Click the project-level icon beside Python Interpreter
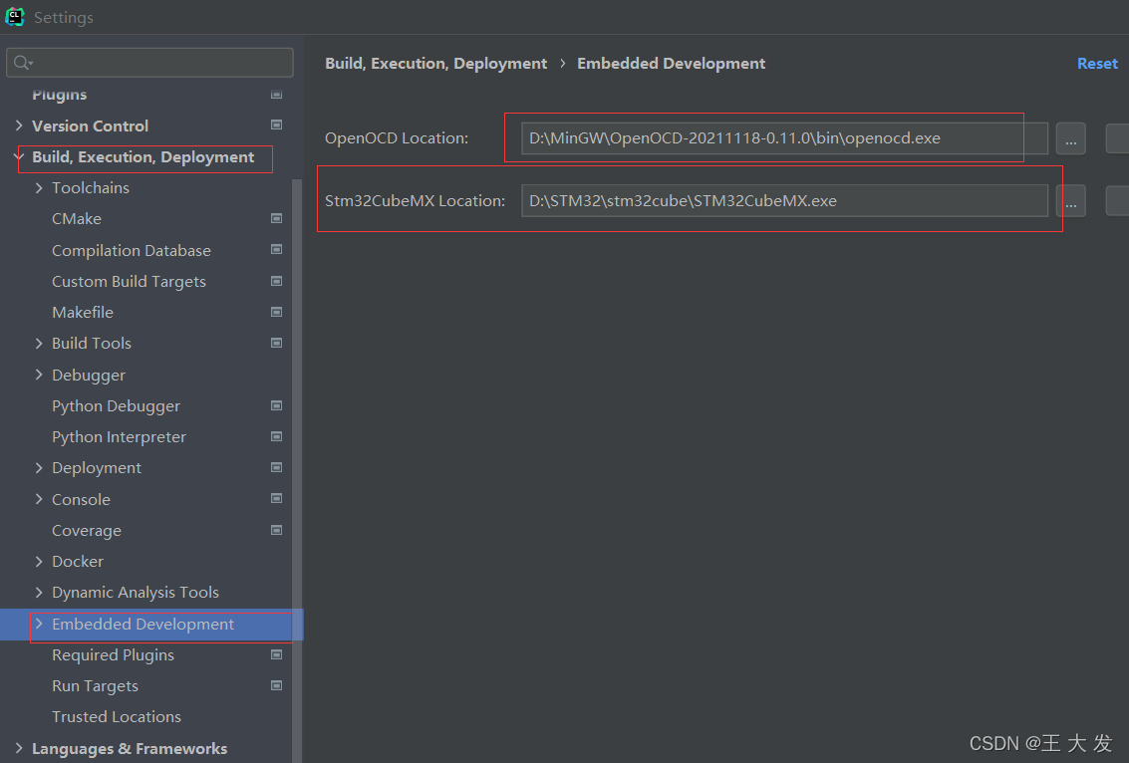1129x763 pixels. click(276, 436)
